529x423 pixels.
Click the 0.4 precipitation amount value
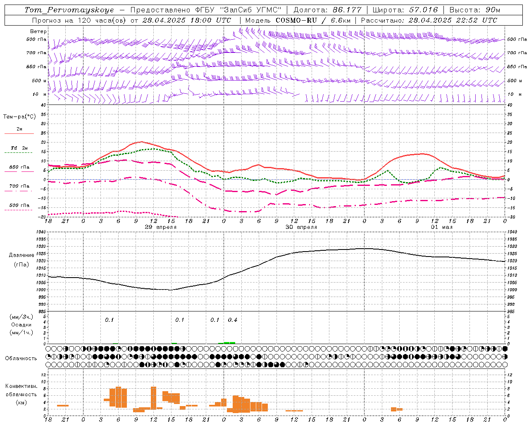pyautogui.click(x=233, y=320)
